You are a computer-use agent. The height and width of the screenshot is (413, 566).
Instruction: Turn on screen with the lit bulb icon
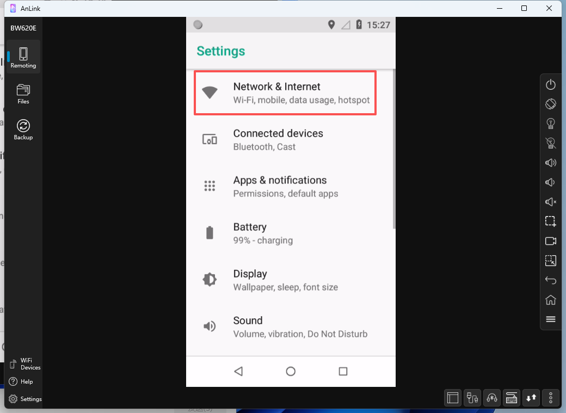click(550, 124)
